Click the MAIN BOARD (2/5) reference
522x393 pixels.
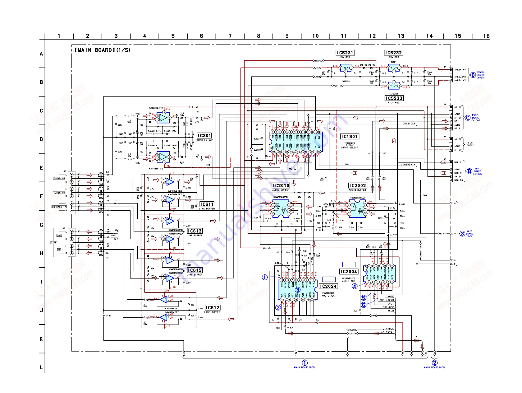(x=304, y=367)
